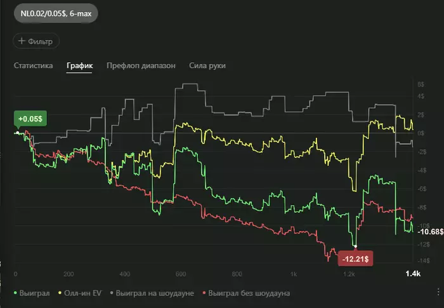Hide the Выиграл на шоудауне series

(x=152, y=293)
